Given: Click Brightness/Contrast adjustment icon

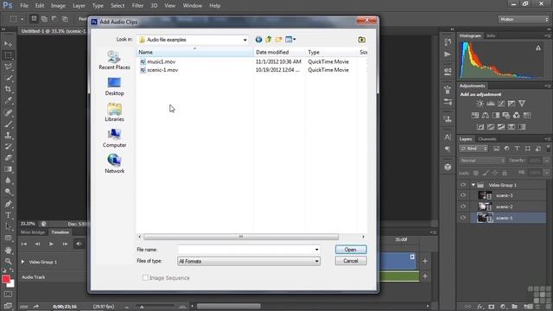Looking at the screenshot, I should (480, 104).
